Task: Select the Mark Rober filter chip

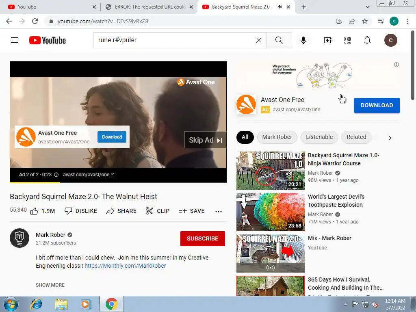Action: pyautogui.click(x=277, y=137)
